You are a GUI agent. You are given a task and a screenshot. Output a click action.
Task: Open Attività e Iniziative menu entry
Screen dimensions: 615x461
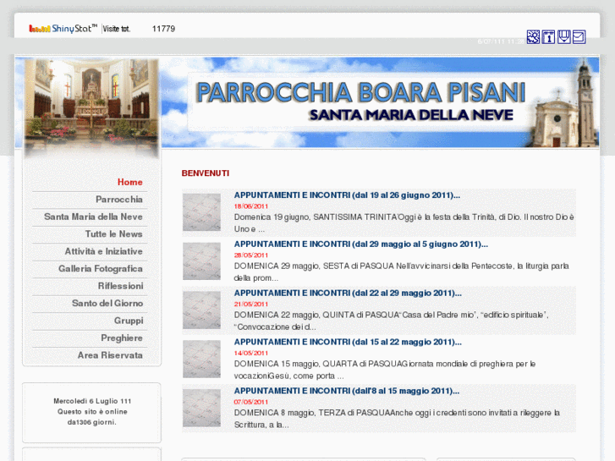tap(103, 251)
